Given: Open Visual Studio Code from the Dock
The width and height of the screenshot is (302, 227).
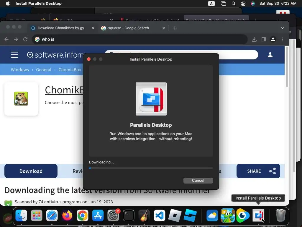Looking at the screenshot, I should pyautogui.click(x=159, y=215).
